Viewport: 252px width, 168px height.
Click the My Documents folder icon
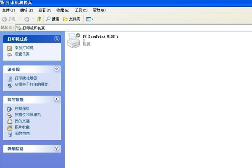click(x=10, y=121)
